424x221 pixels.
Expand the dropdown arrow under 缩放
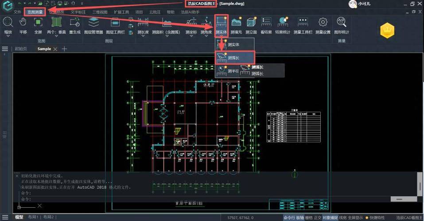click(8, 36)
